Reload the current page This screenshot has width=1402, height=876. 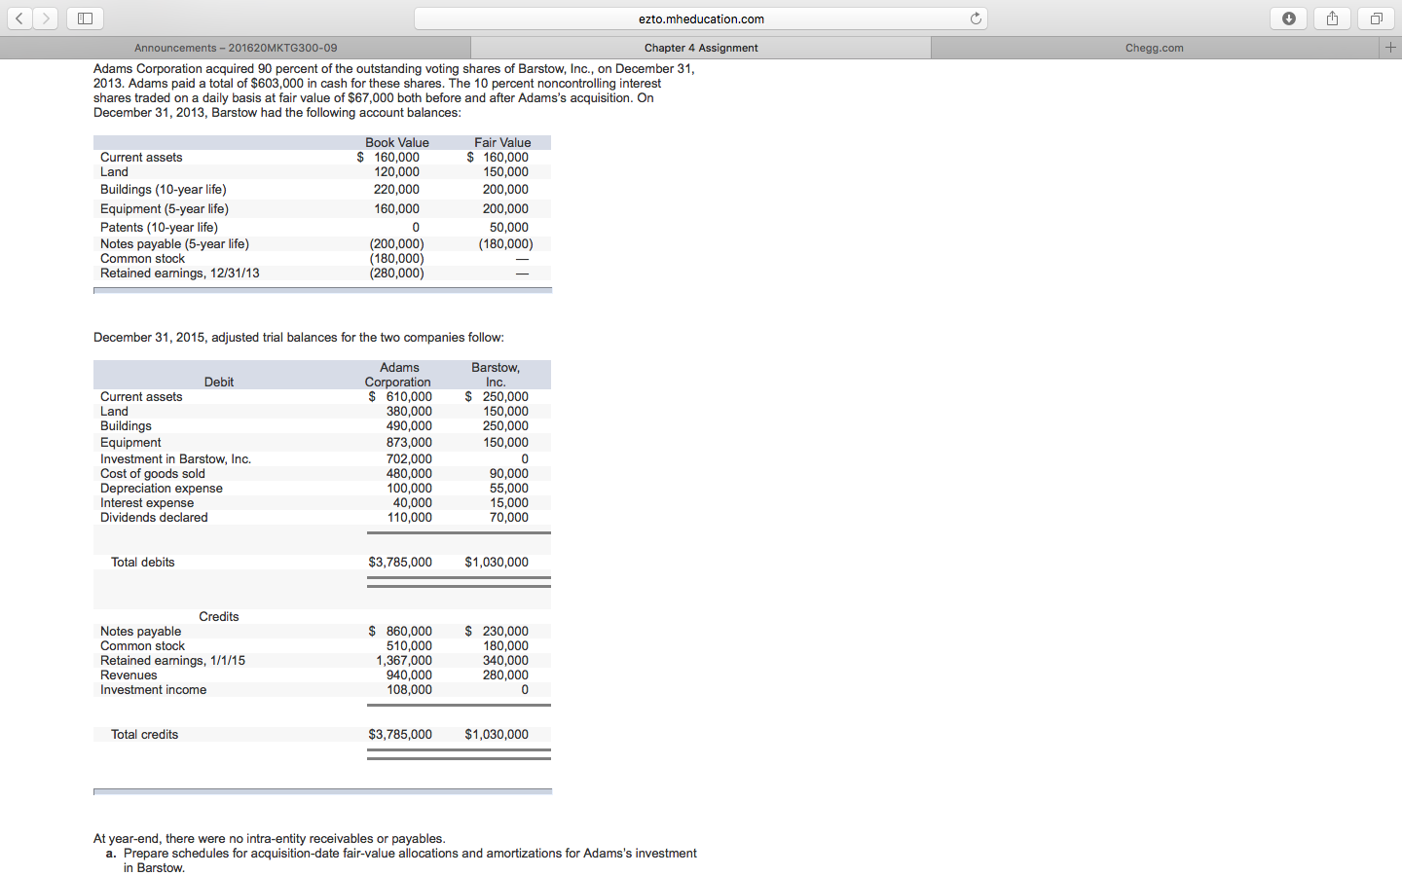975,18
